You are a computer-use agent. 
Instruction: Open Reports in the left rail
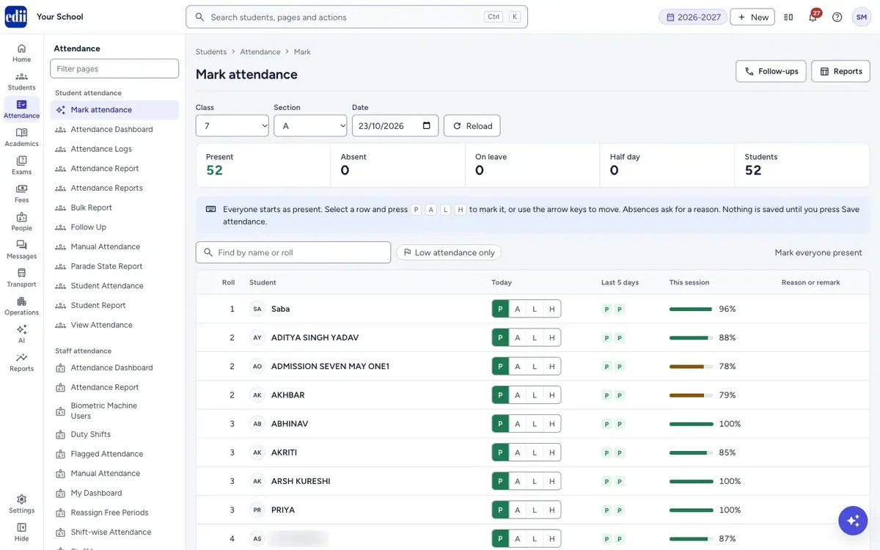point(21,362)
